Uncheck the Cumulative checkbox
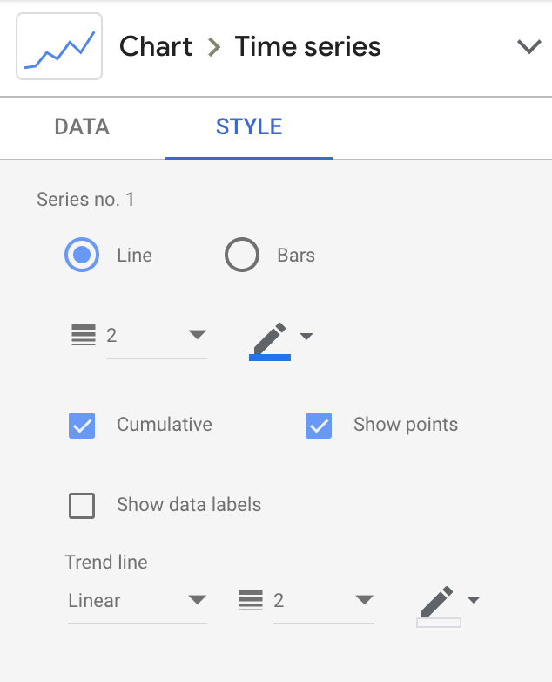Viewport: 552px width, 682px height. [82, 426]
